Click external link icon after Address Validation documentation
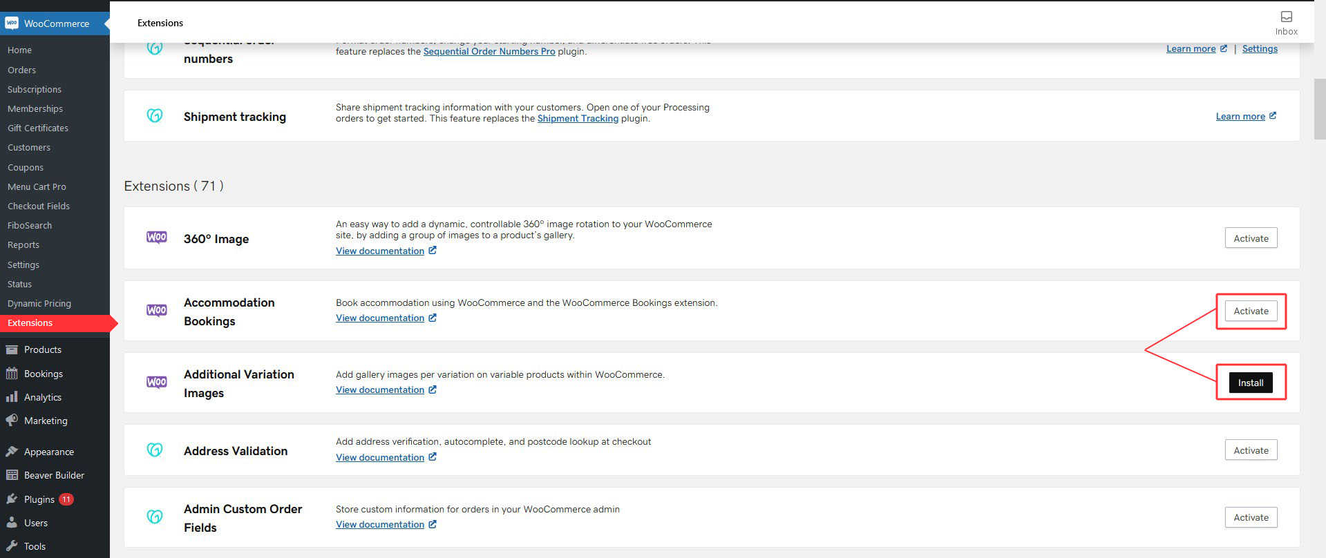The height and width of the screenshot is (558, 1326). 433,456
